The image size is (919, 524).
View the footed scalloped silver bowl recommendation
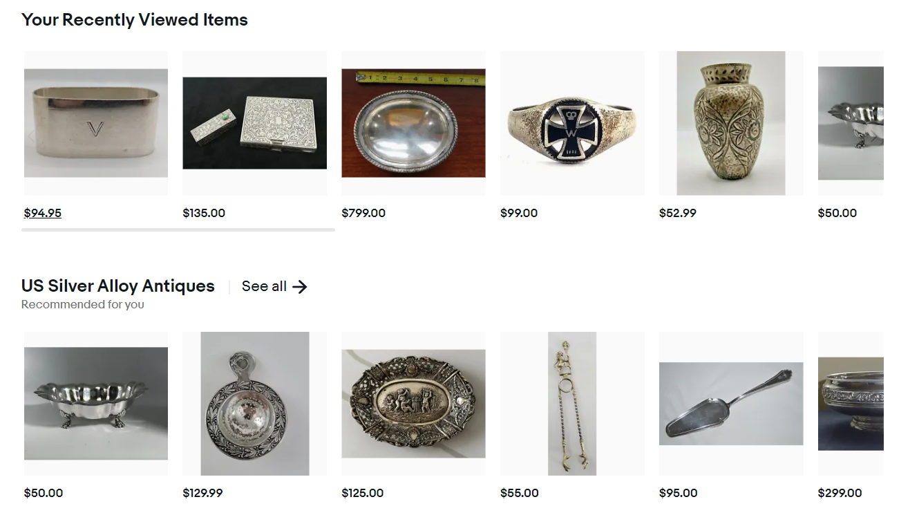[x=95, y=404]
